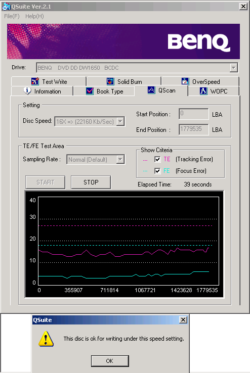Viewport: 250px width, 373px height.
Task: Click the Start Position LBA field
Action: click(x=194, y=114)
